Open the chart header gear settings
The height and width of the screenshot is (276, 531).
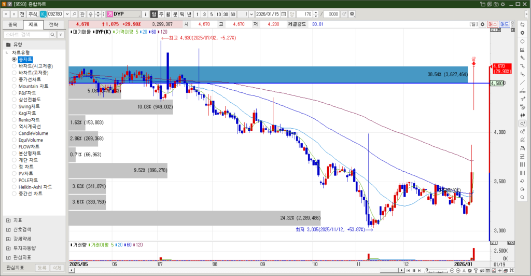483,24
